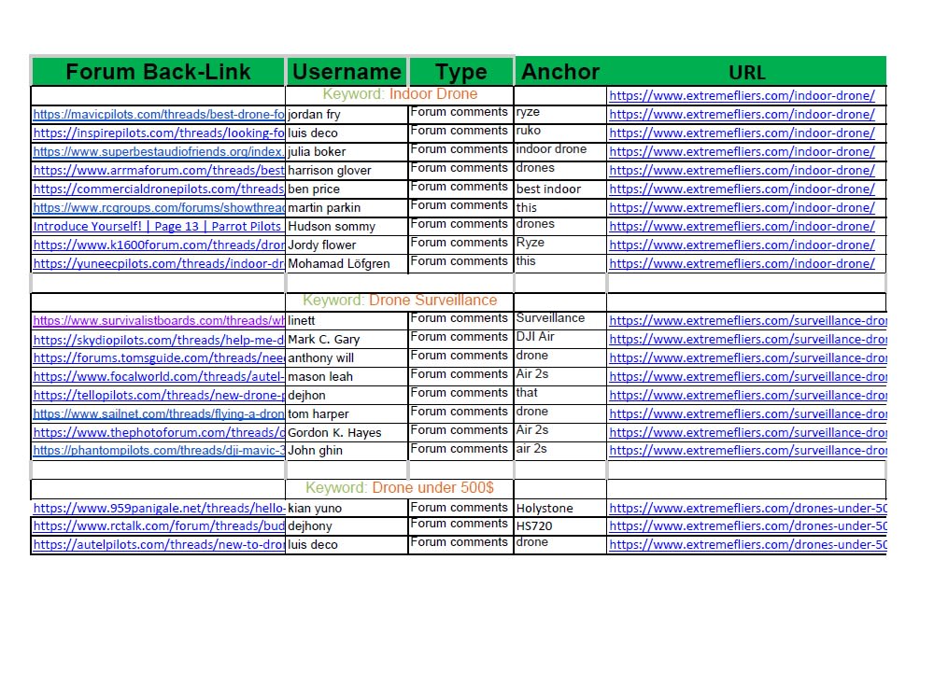The height and width of the screenshot is (700, 934).
Task: Select the username cell jordan fry
Action: click(x=347, y=114)
